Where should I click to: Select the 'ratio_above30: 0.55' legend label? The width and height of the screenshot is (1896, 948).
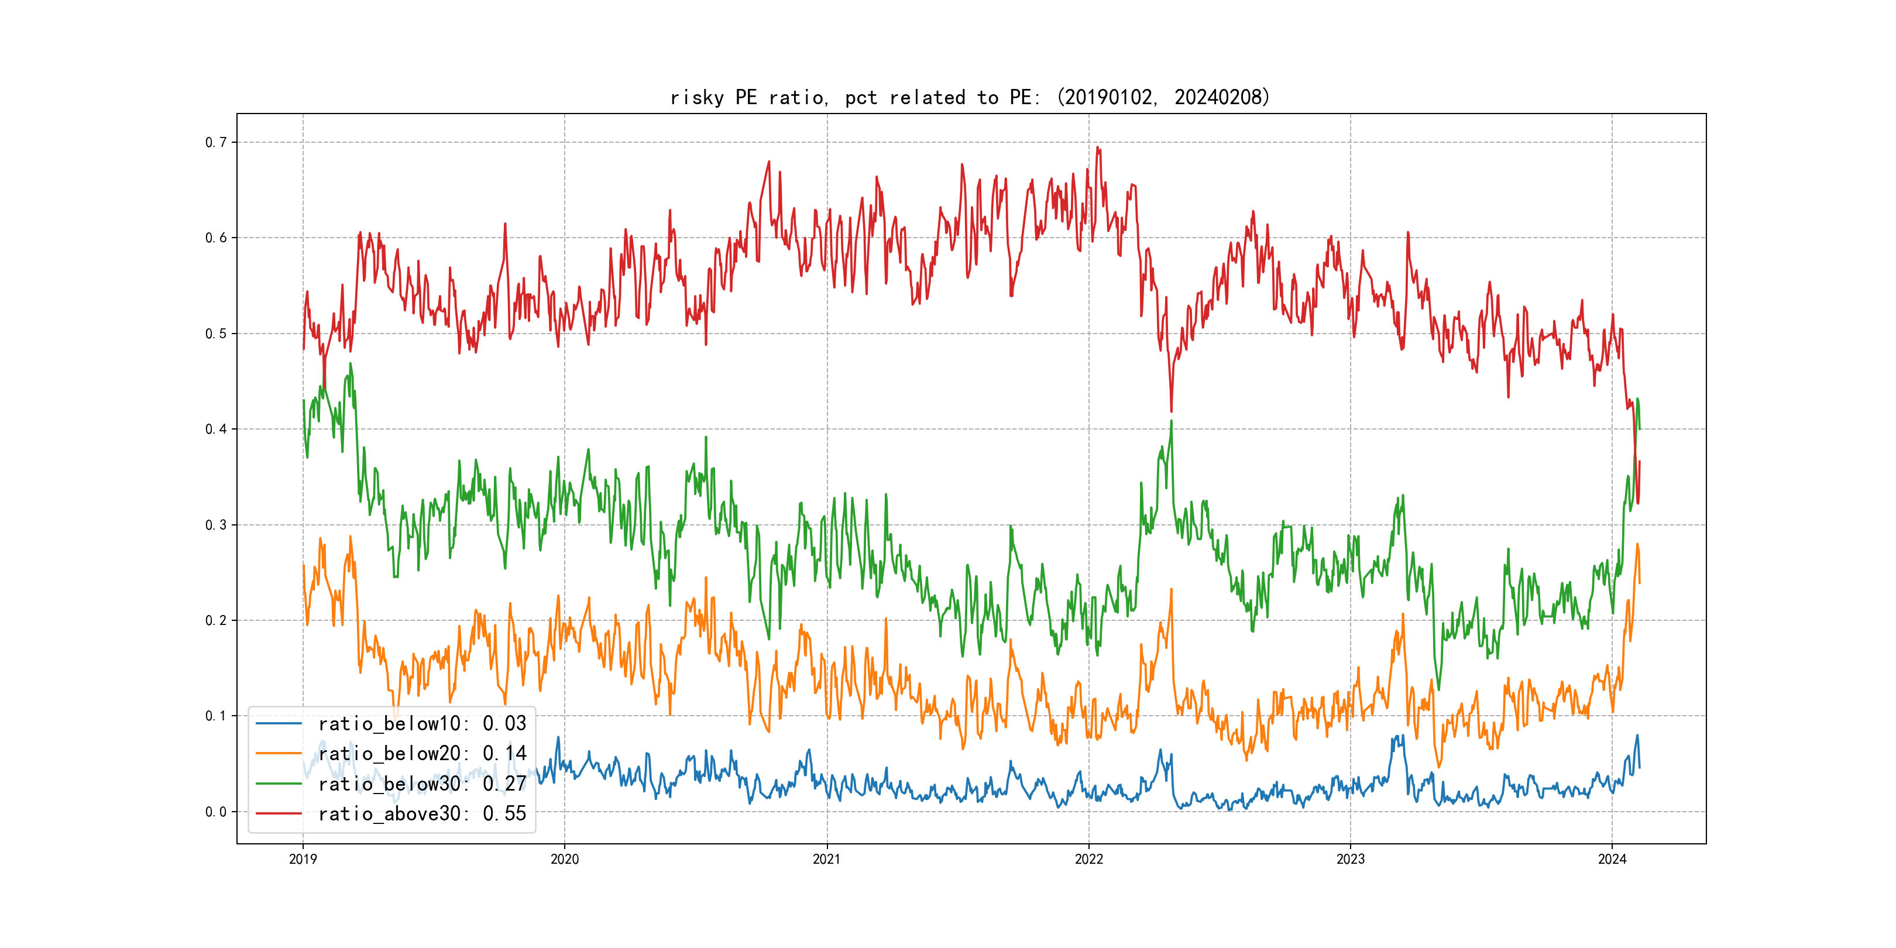pyautogui.click(x=423, y=814)
